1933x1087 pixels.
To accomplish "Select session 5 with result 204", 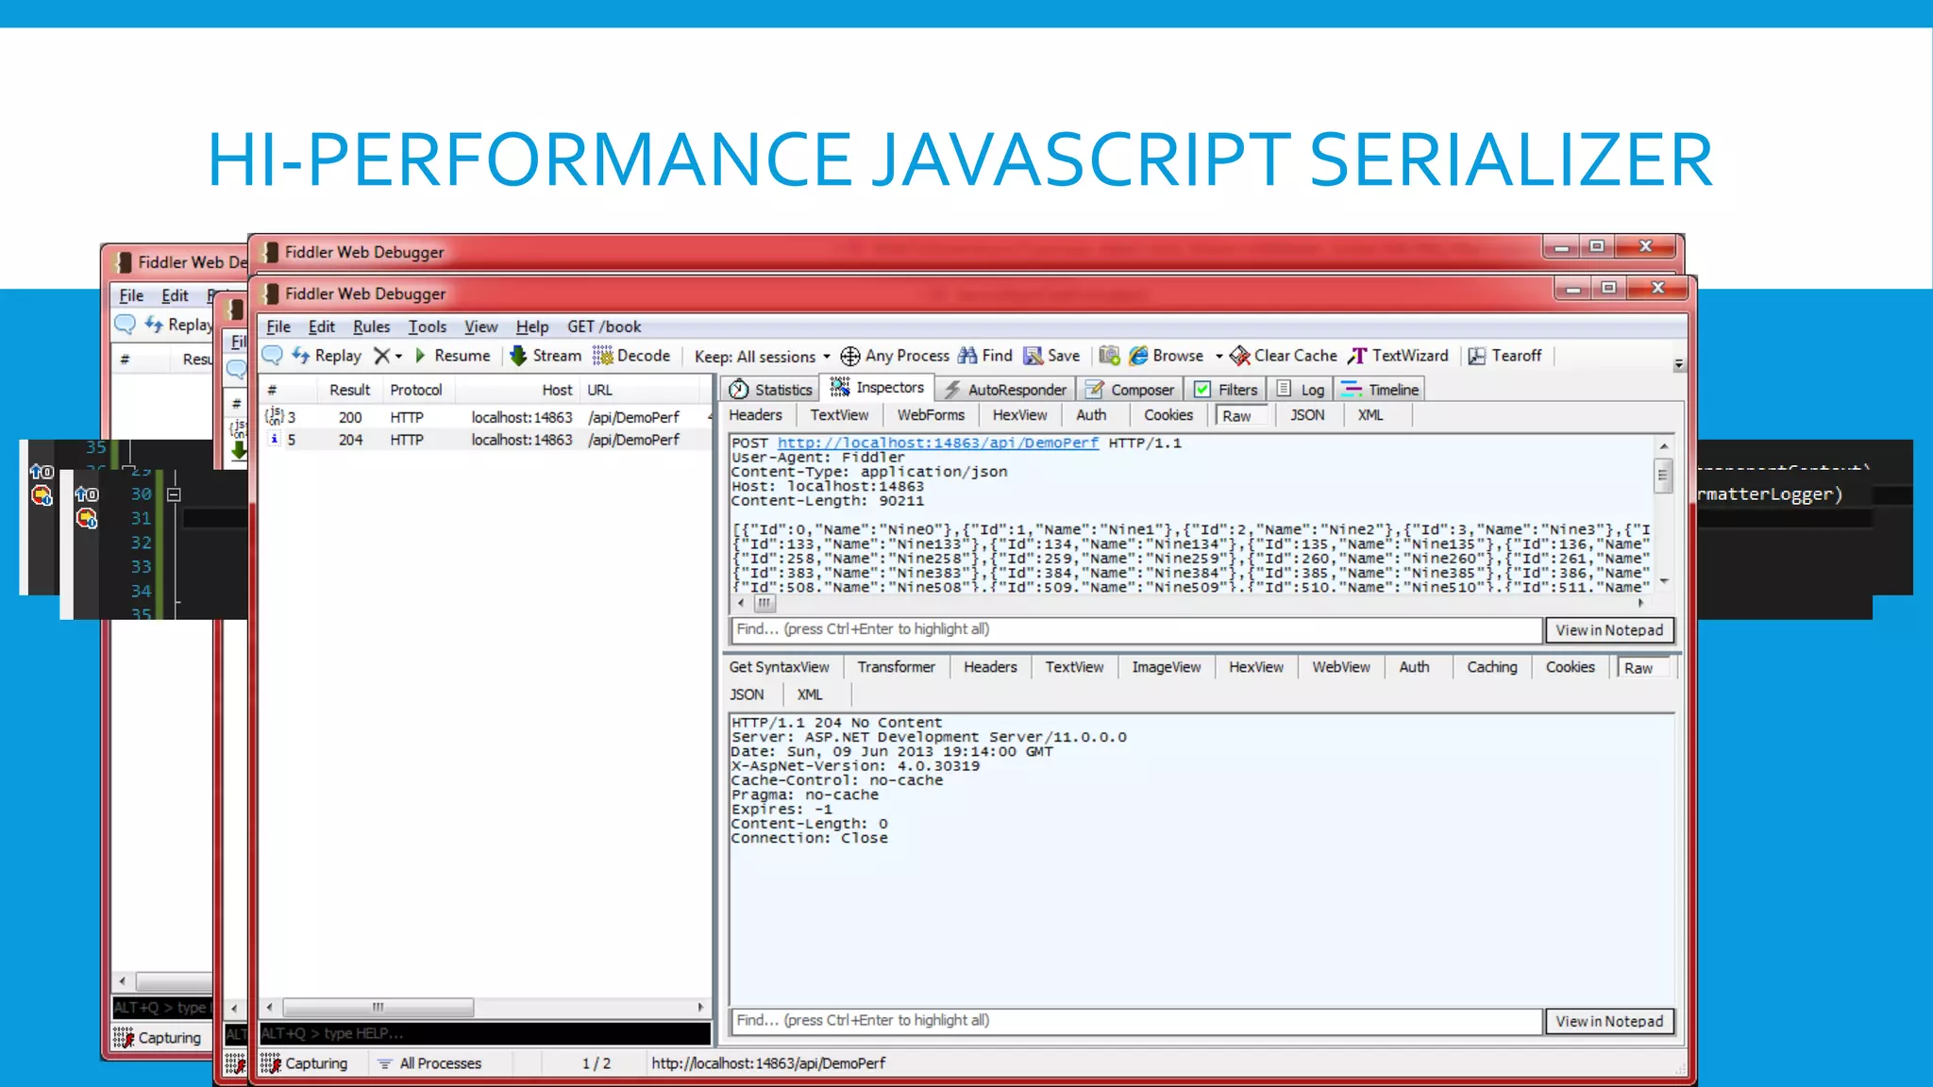I will (485, 440).
